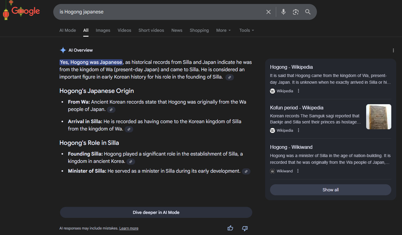The width and height of the screenshot is (402, 235).
Task: Click the magnifying glass search icon
Action: click(x=308, y=12)
